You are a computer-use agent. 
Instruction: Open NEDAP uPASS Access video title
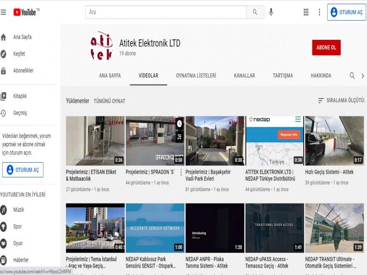[x=267, y=262]
